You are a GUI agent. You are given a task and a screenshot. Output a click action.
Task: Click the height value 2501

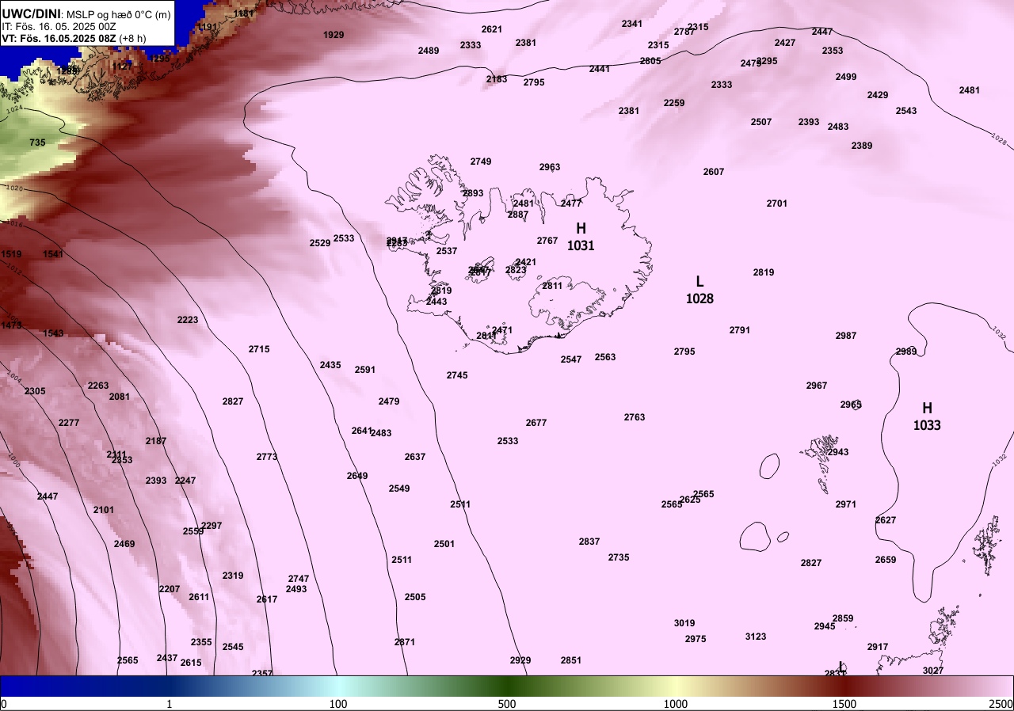click(x=444, y=544)
